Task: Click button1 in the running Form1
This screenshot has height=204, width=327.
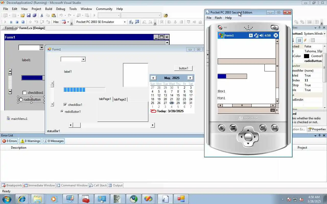Action: coord(183,68)
